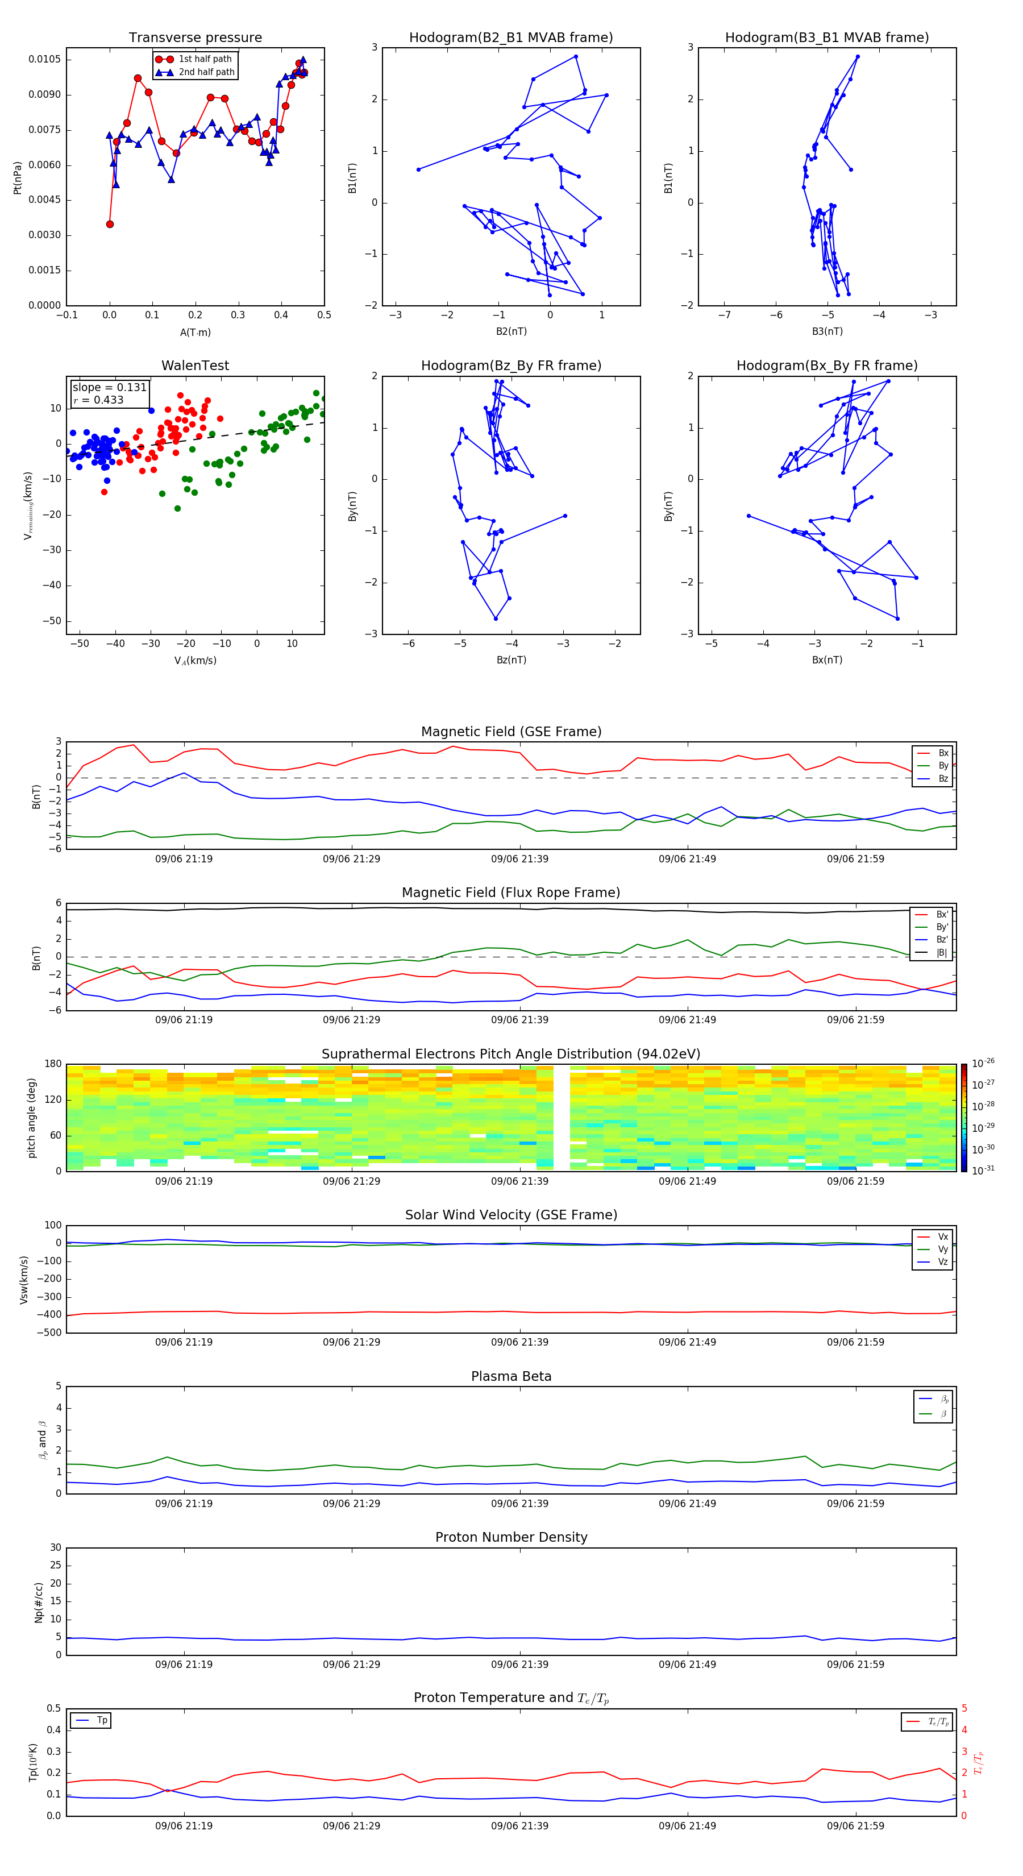
Task: Click the Te/Tp legend entry
Action: click(927, 1721)
